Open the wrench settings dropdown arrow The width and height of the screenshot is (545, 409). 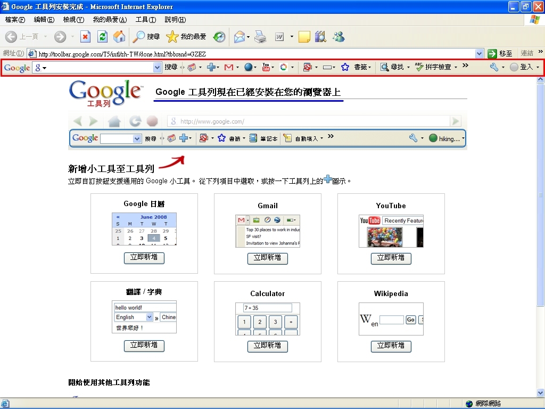click(503, 68)
